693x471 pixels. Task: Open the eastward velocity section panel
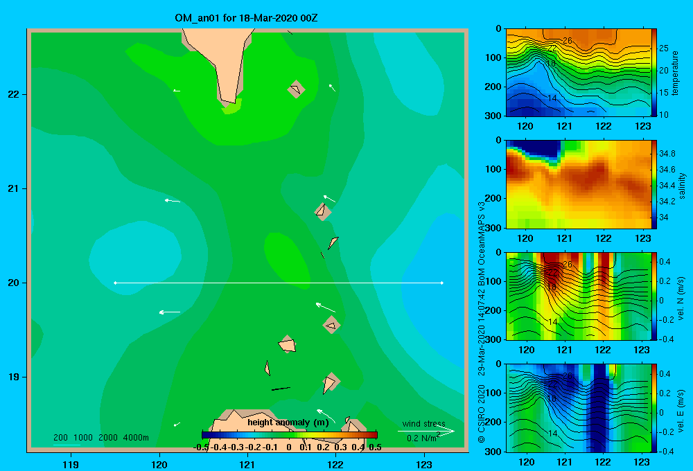click(579, 408)
